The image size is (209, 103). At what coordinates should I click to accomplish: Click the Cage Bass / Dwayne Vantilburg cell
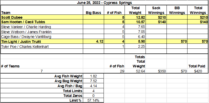[x=42, y=37]
